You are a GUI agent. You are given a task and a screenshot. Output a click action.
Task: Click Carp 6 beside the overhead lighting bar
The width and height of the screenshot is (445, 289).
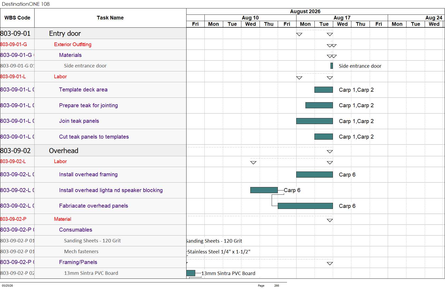pos(292,190)
